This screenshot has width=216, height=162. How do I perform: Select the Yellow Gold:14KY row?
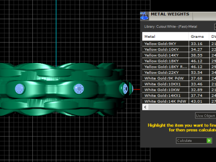(x=179, y=55)
